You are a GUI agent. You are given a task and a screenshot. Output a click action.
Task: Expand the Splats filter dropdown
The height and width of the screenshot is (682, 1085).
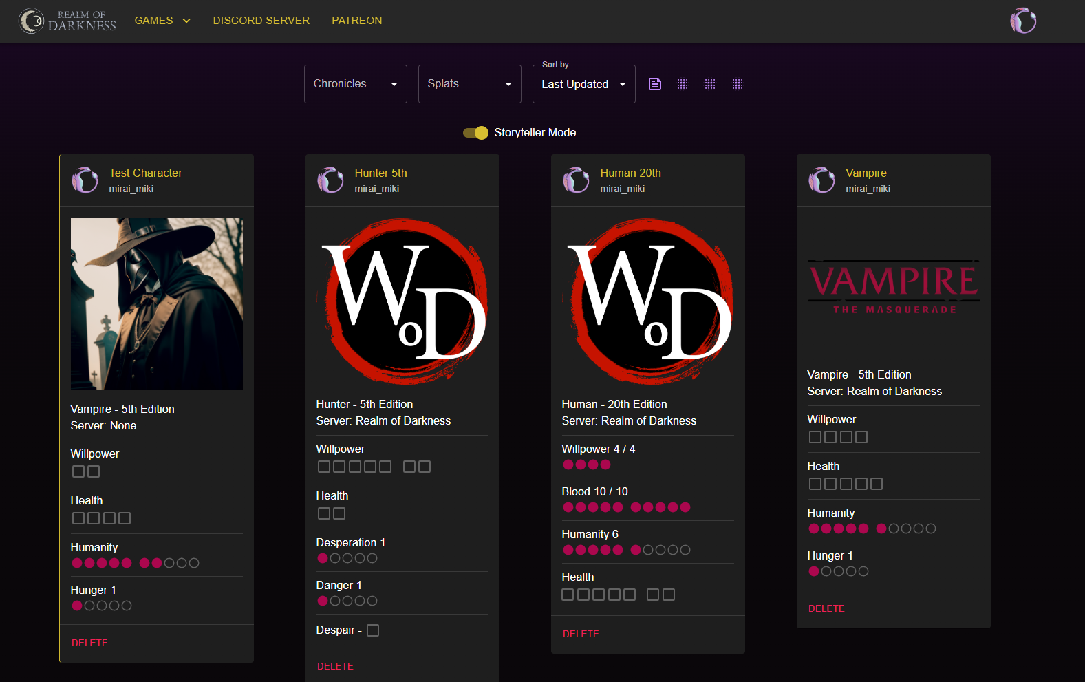[469, 84]
